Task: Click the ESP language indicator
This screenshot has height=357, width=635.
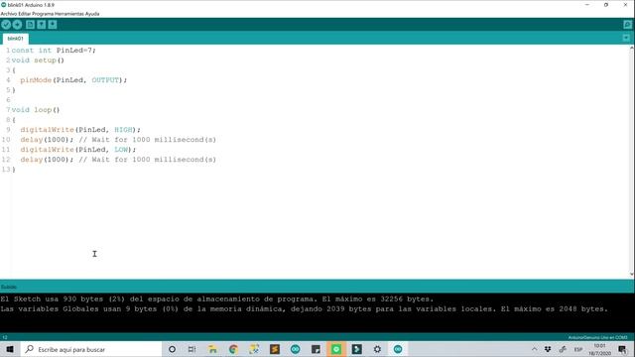Action: tap(577, 349)
